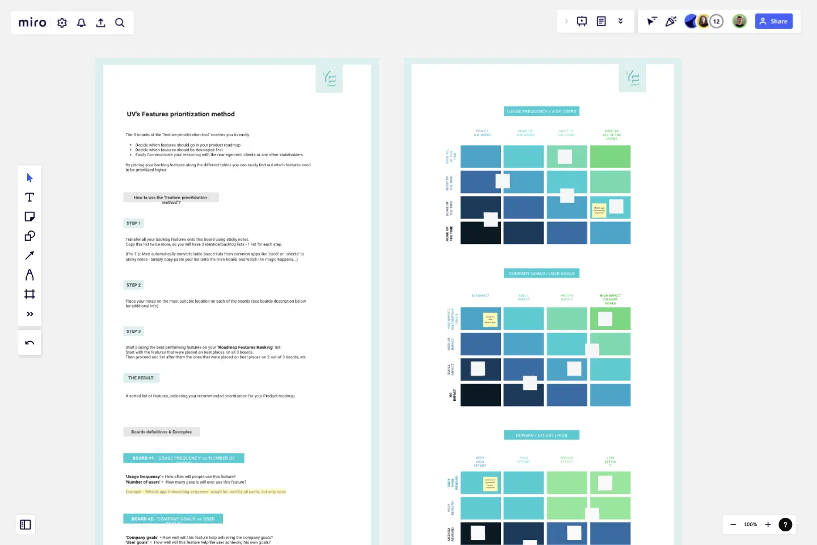Select the Text tool
Viewport: 817px width, 545px height.
coord(30,197)
